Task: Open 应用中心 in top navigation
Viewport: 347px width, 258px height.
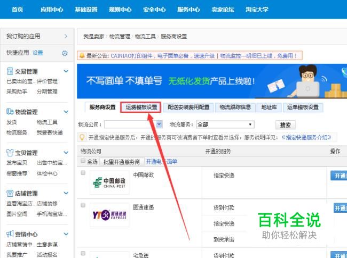Action: pos(52,10)
